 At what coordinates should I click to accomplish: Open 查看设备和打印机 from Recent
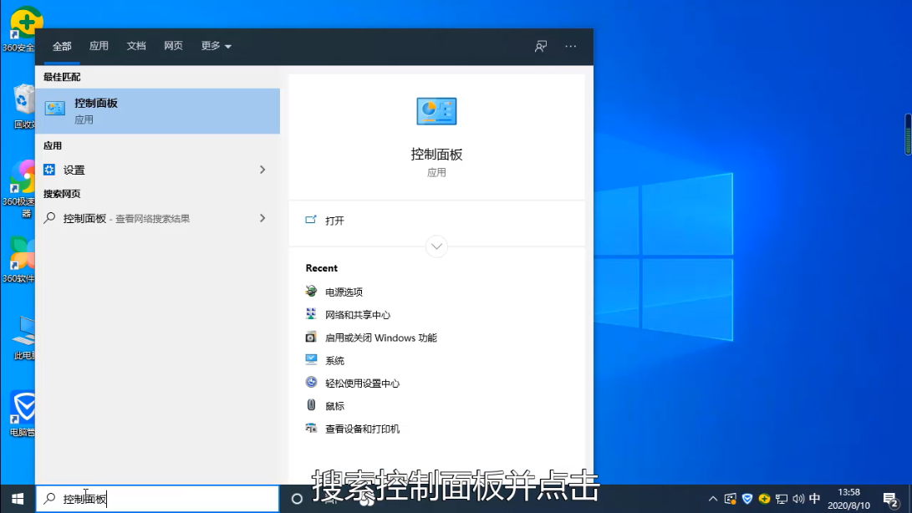362,429
